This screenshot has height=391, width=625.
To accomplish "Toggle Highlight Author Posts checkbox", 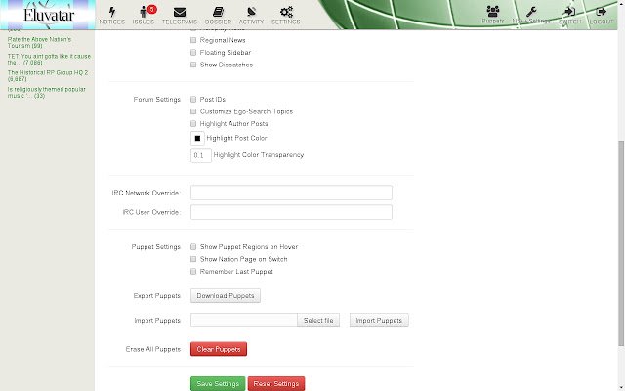I will (x=193, y=124).
